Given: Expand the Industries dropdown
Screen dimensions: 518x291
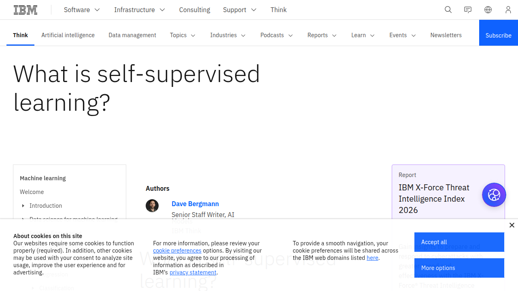Looking at the screenshot, I should click(x=228, y=35).
